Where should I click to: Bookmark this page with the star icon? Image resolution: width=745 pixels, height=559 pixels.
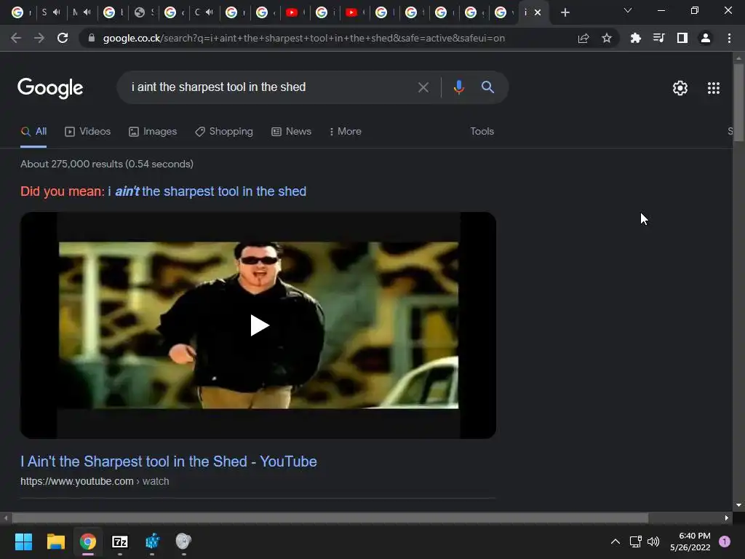[607, 38]
